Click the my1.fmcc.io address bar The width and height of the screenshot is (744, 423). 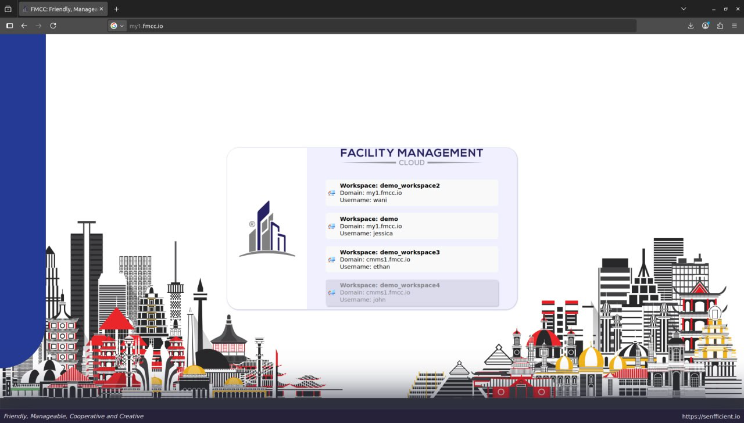tap(381, 26)
